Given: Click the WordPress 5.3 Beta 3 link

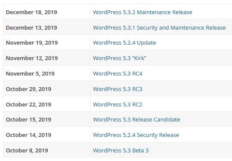Looking at the screenshot, I should [121, 151].
